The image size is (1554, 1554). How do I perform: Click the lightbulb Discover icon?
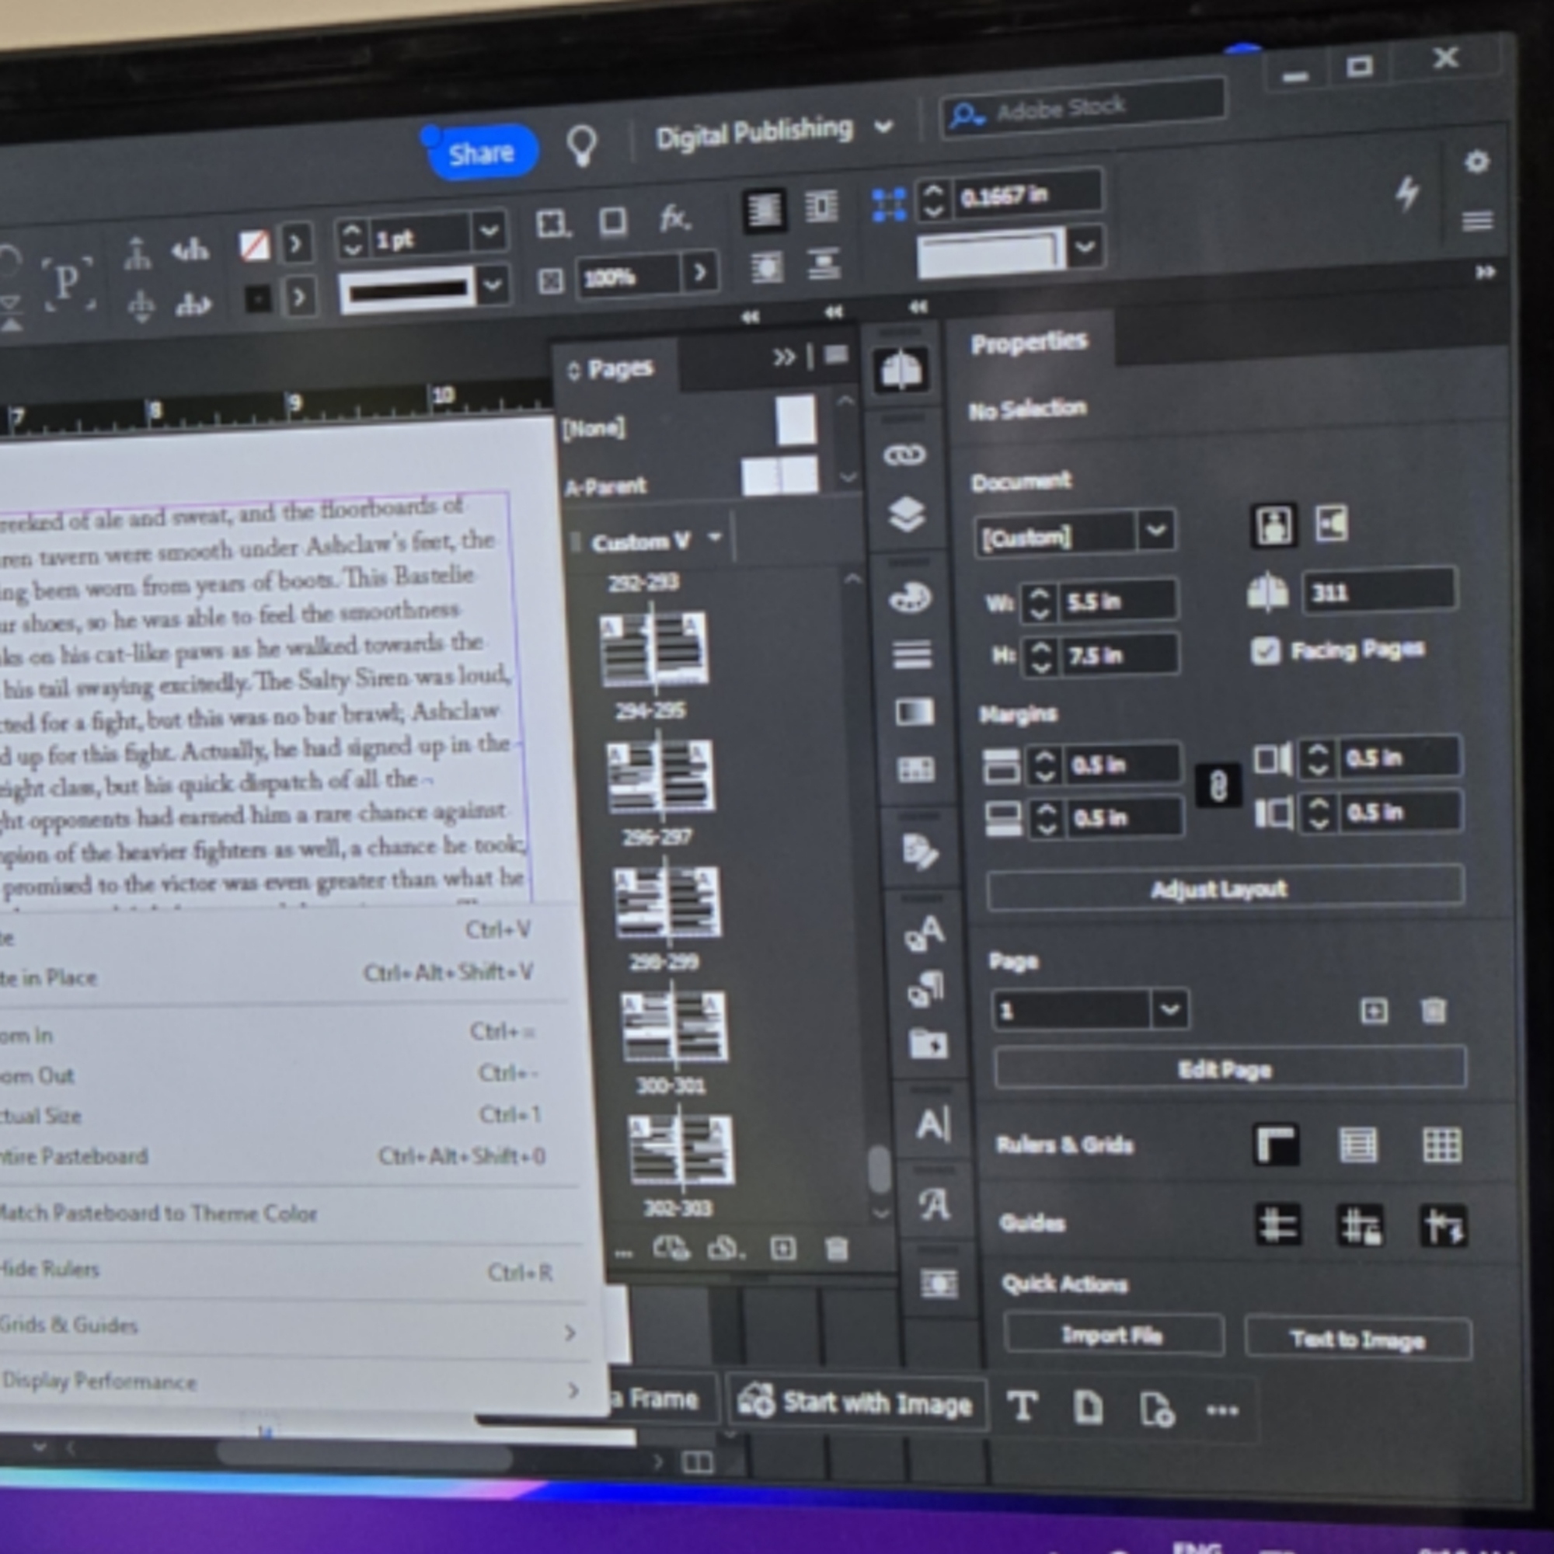(581, 145)
